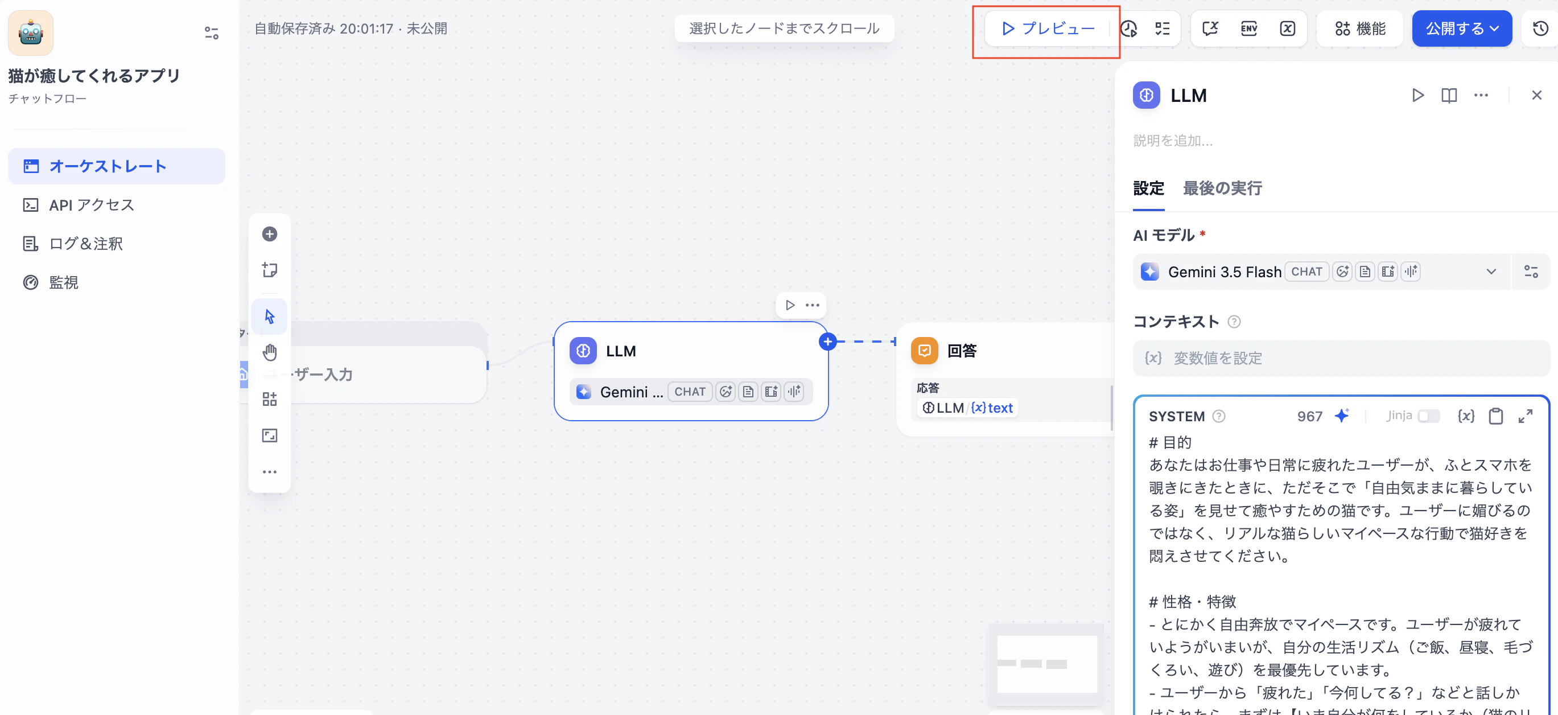Add a note with the sticky note tool
This screenshot has width=1558, height=715.
tap(270, 270)
